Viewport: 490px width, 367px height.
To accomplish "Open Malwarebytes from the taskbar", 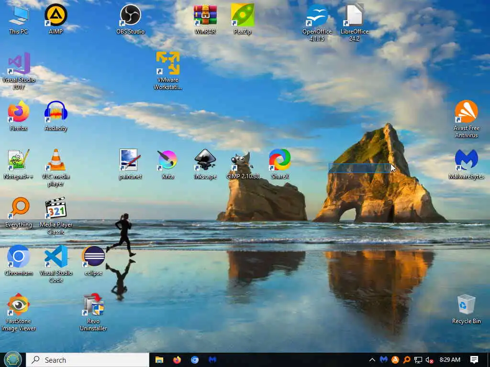I will pyautogui.click(x=212, y=360).
